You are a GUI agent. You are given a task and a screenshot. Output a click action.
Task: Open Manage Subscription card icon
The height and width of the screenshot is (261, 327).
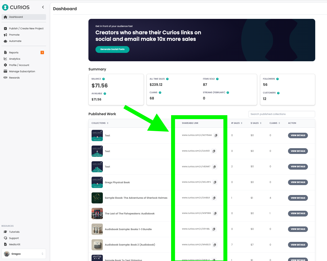[5, 71]
